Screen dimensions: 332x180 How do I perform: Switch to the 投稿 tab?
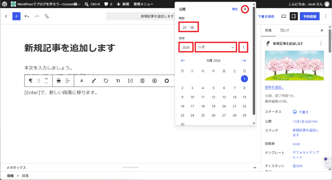(x=268, y=30)
